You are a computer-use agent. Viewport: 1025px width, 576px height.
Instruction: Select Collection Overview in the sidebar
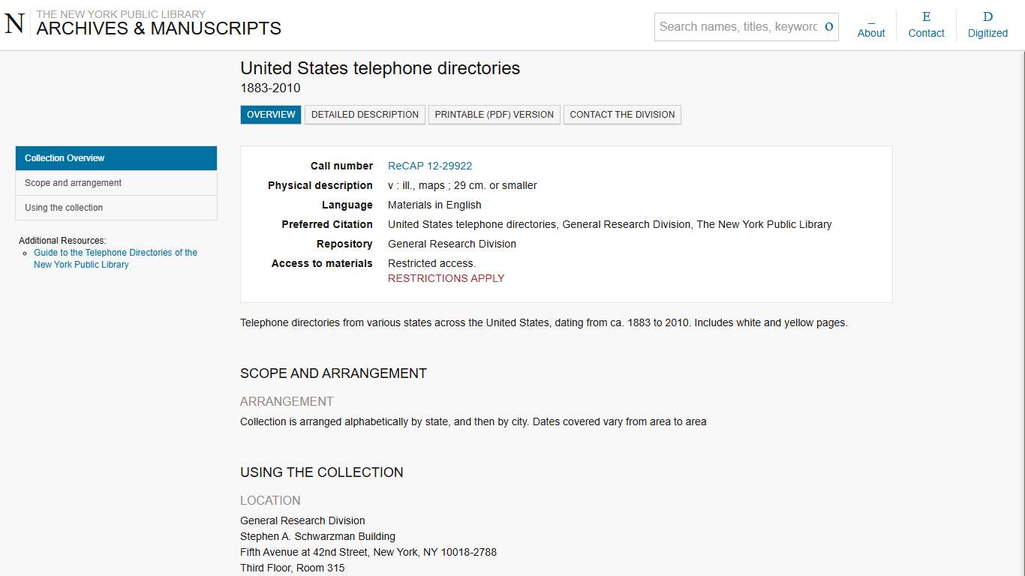pos(64,158)
